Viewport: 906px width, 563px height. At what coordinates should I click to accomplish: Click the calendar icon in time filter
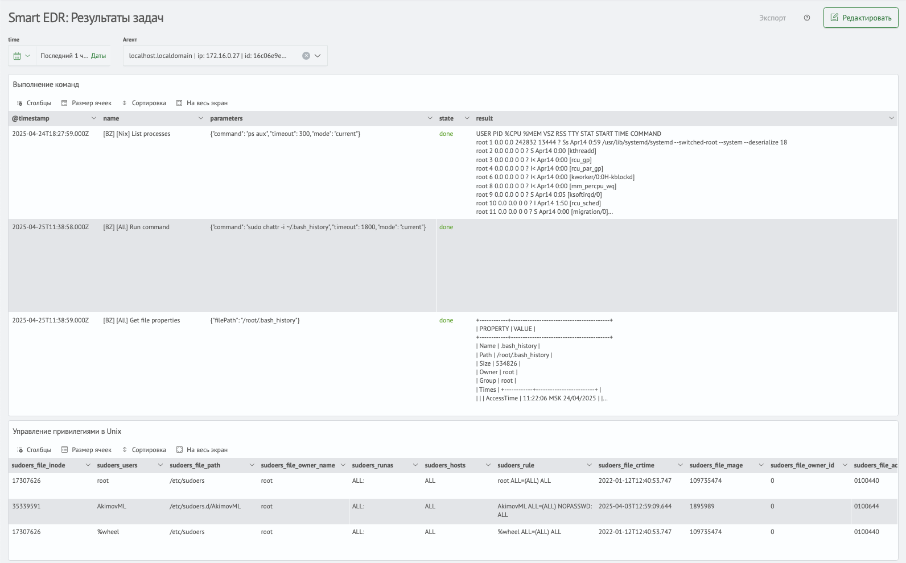click(x=17, y=56)
